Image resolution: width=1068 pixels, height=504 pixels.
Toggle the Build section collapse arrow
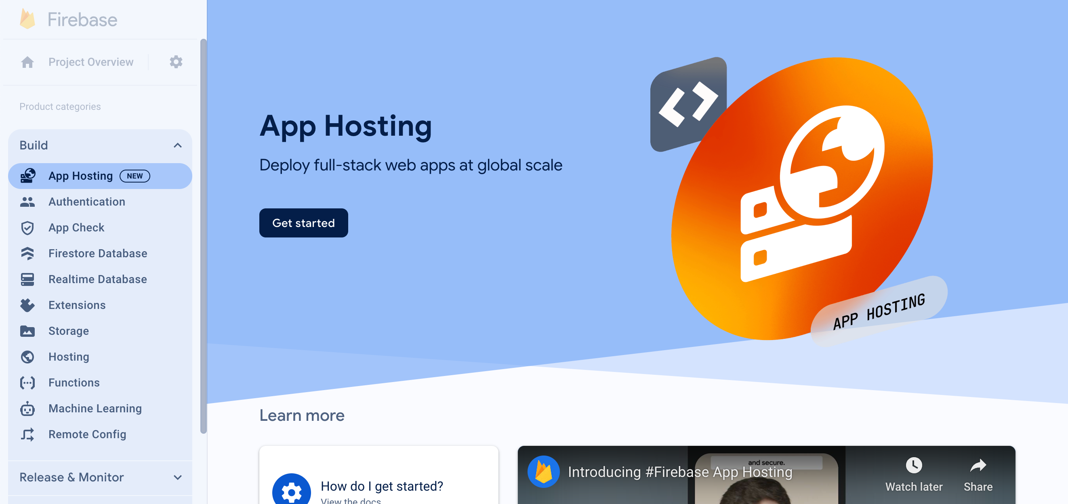178,145
